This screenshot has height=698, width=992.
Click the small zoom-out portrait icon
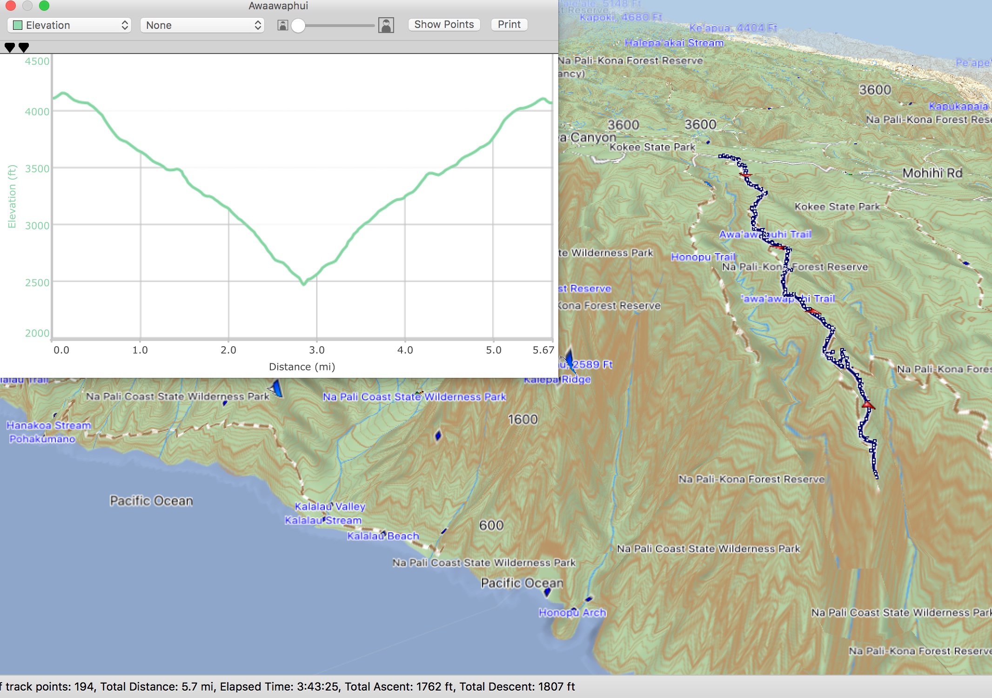[x=282, y=25]
